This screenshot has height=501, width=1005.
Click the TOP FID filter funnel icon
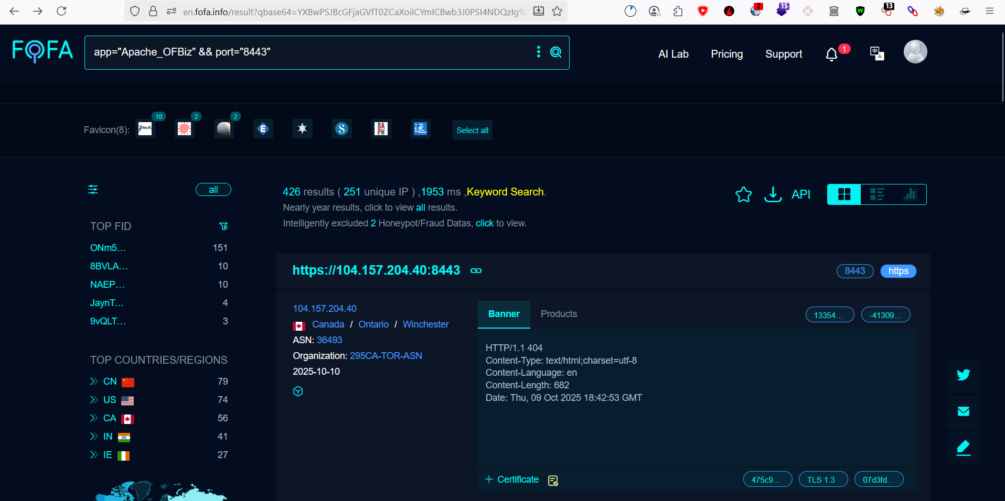[223, 226]
